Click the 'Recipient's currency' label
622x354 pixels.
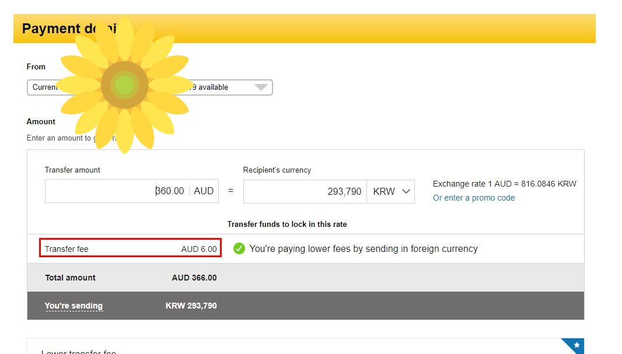(277, 170)
